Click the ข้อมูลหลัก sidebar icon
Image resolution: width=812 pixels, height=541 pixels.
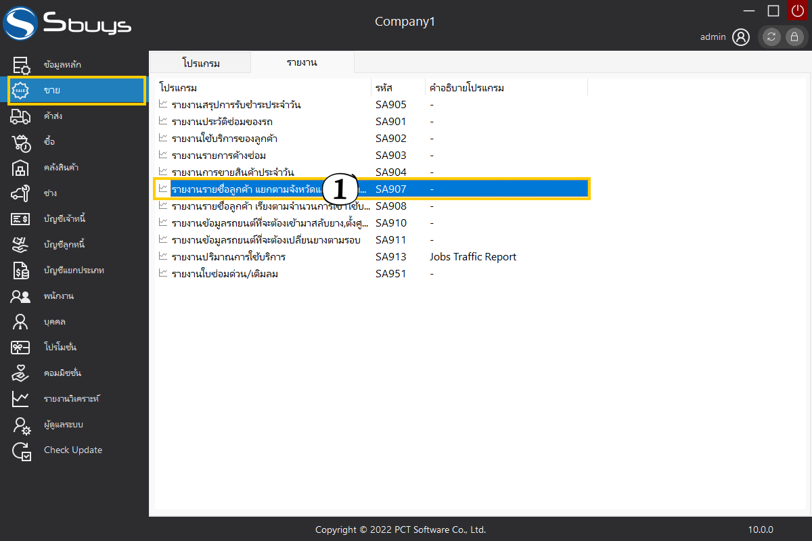(x=21, y=65)
